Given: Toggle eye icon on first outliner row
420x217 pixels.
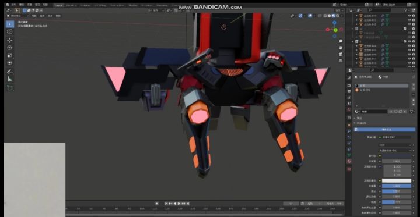Looking at the screenshot, I should click(x=409, y=16).
